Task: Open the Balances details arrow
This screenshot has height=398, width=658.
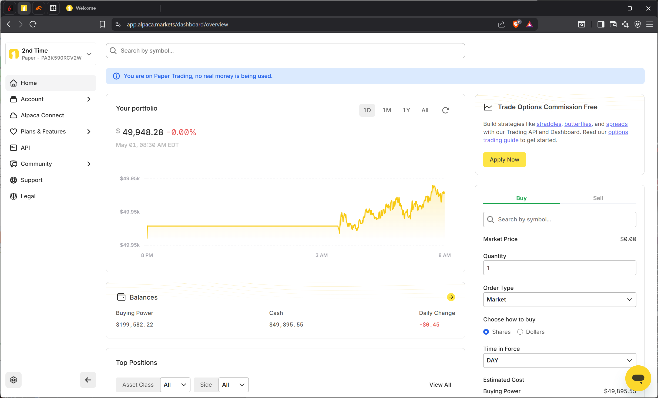Action: (x=451, y=297)
